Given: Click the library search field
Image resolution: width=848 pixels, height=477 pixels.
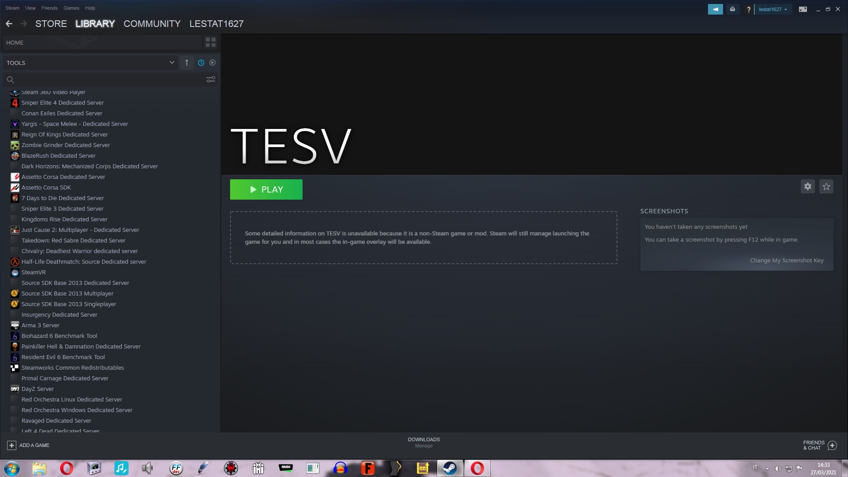Looking at the screenshot, I should click(x=104, y=79).
